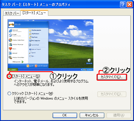Click the help question mark button in title bar
The image size is (134, 121).
pyautogui.click(x=123, y=4)
